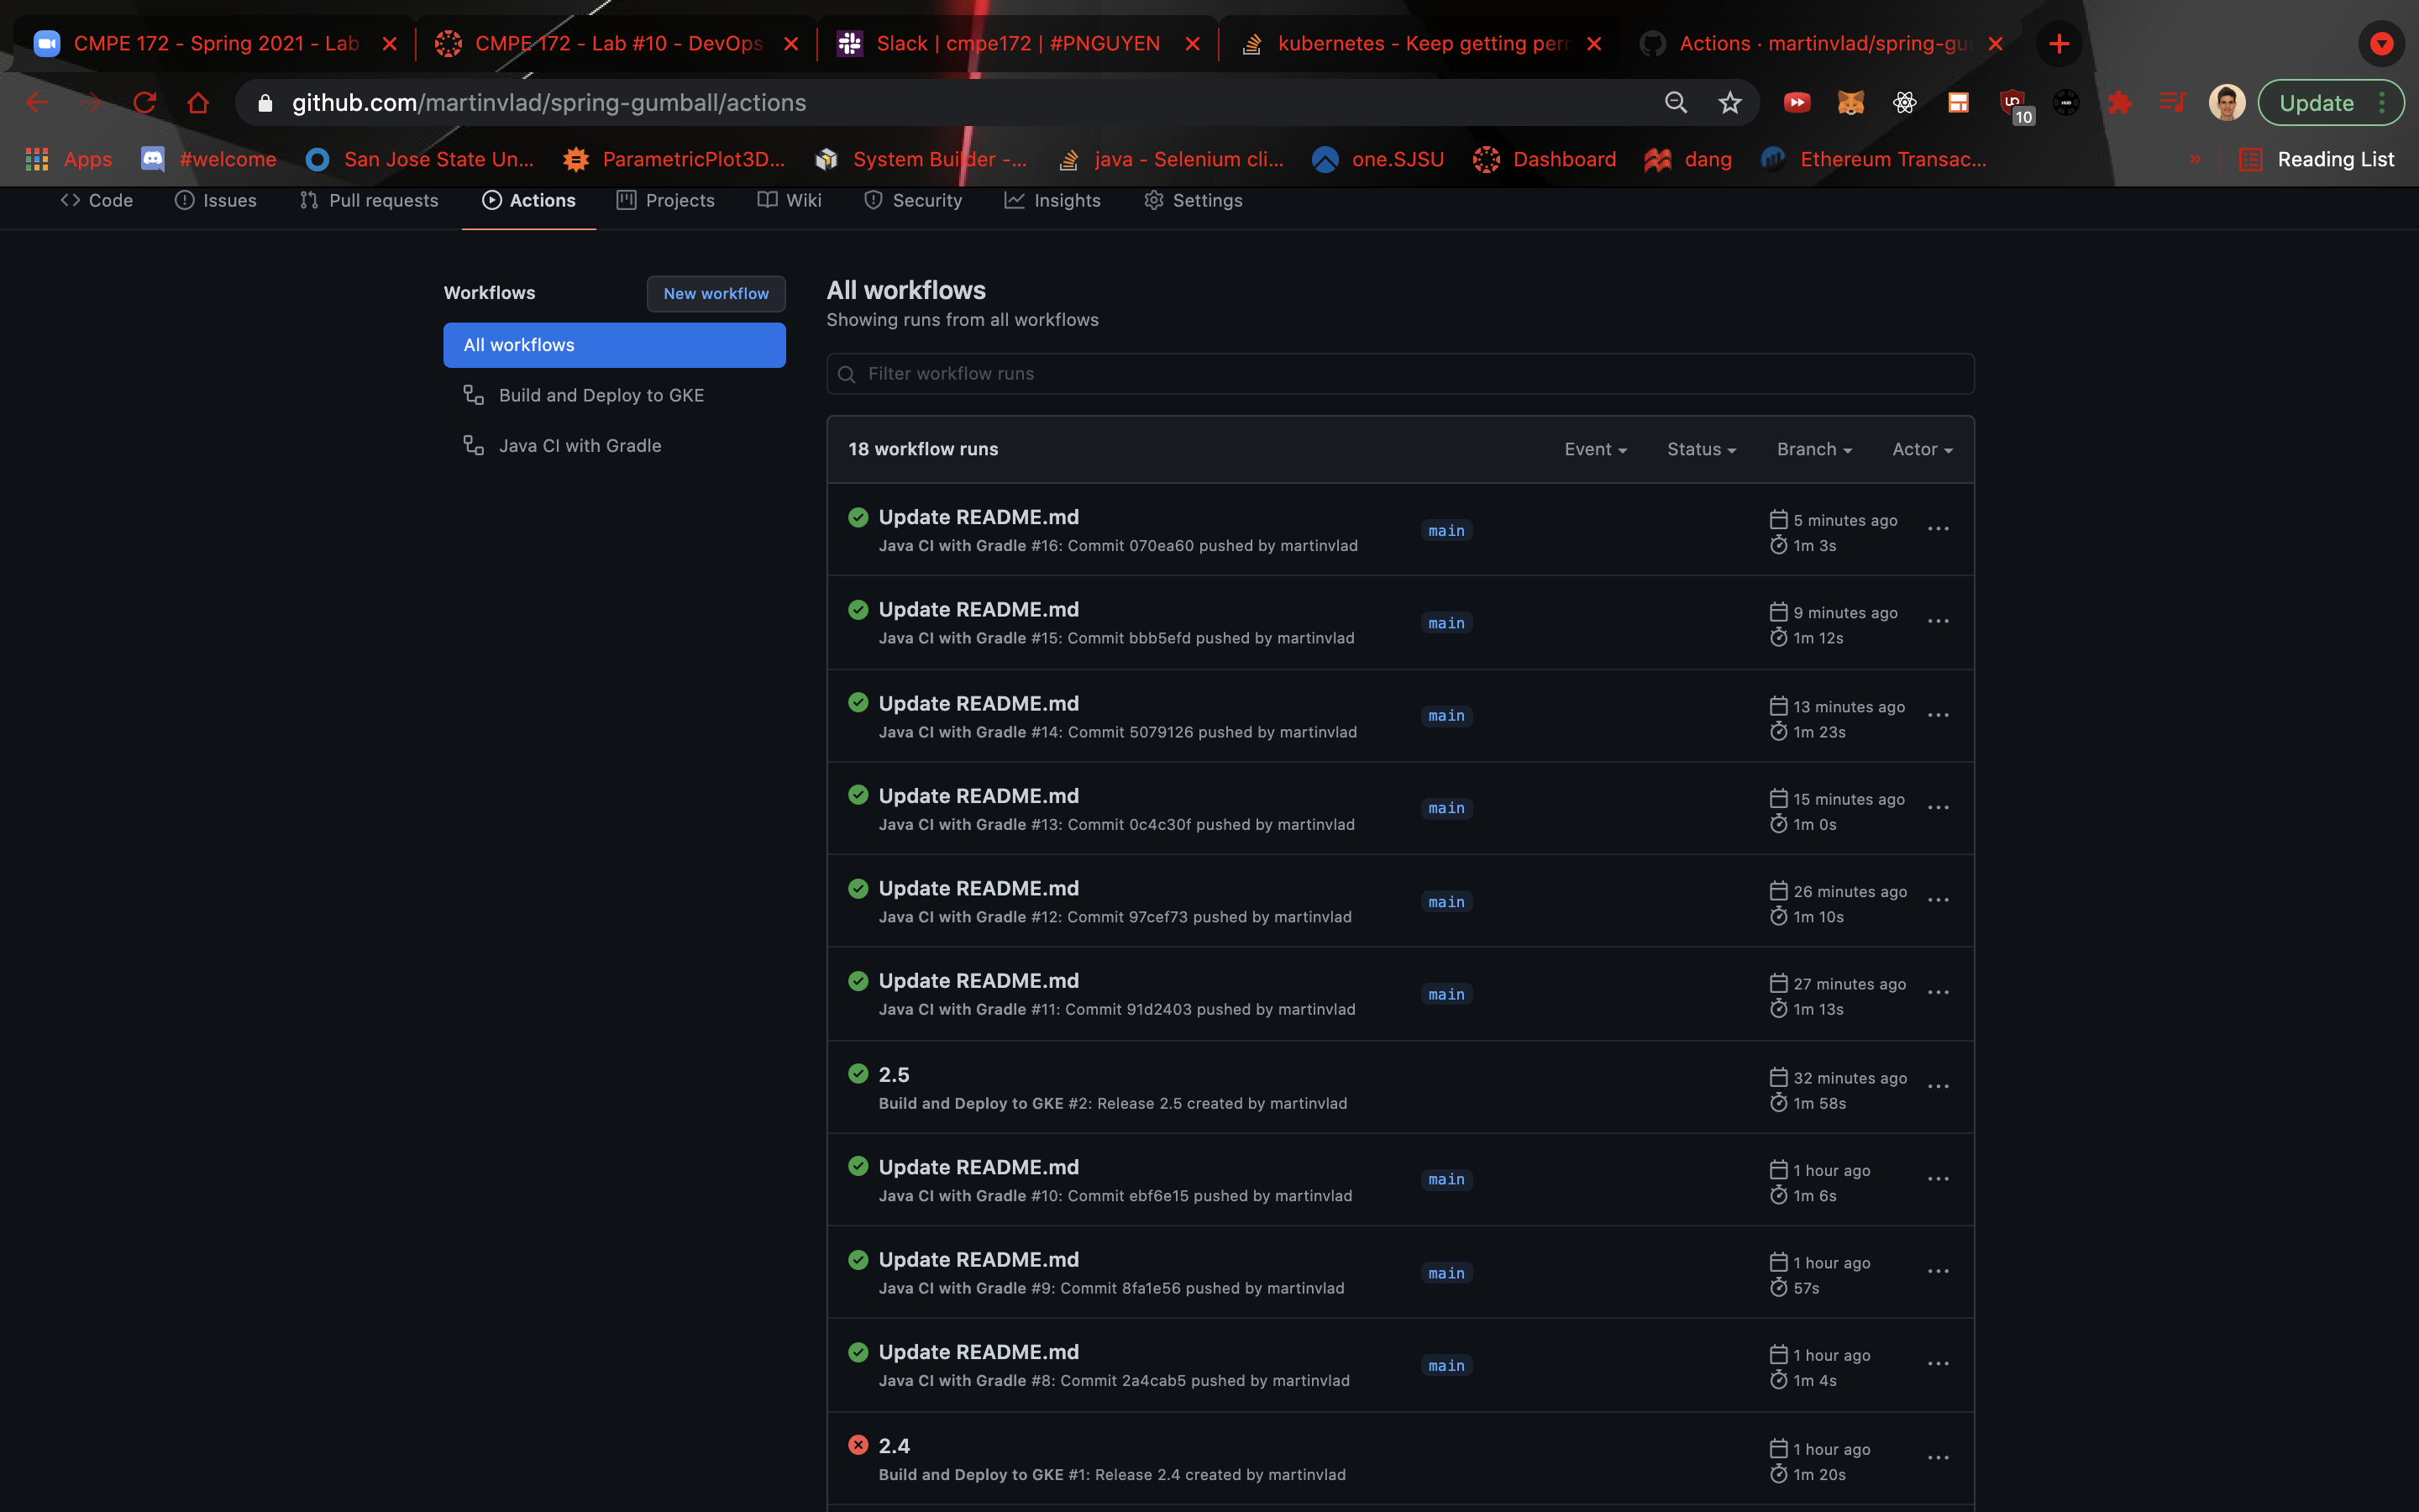The image size is (2419, 1512).
Task: Click main branch label on run #12
Action: pos(1446,901)
